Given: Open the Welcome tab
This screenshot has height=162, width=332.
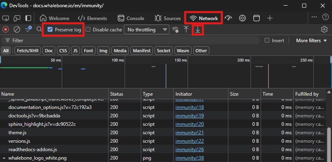Looking at the screenshot, I should 54,18.
